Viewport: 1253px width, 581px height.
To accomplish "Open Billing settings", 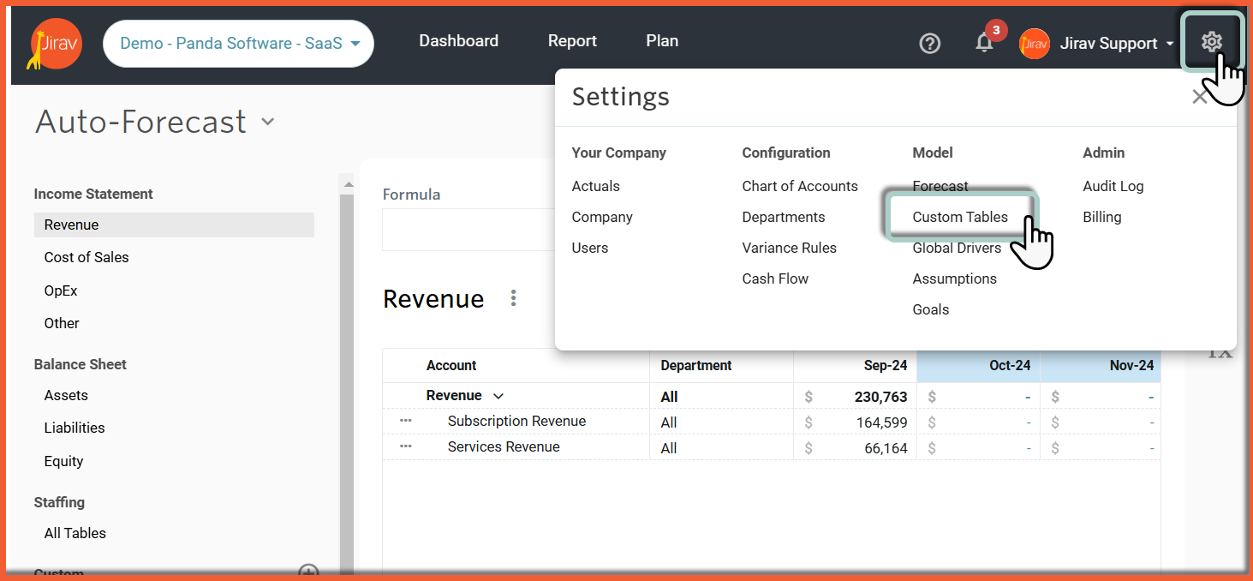I will click(1102, 217).
